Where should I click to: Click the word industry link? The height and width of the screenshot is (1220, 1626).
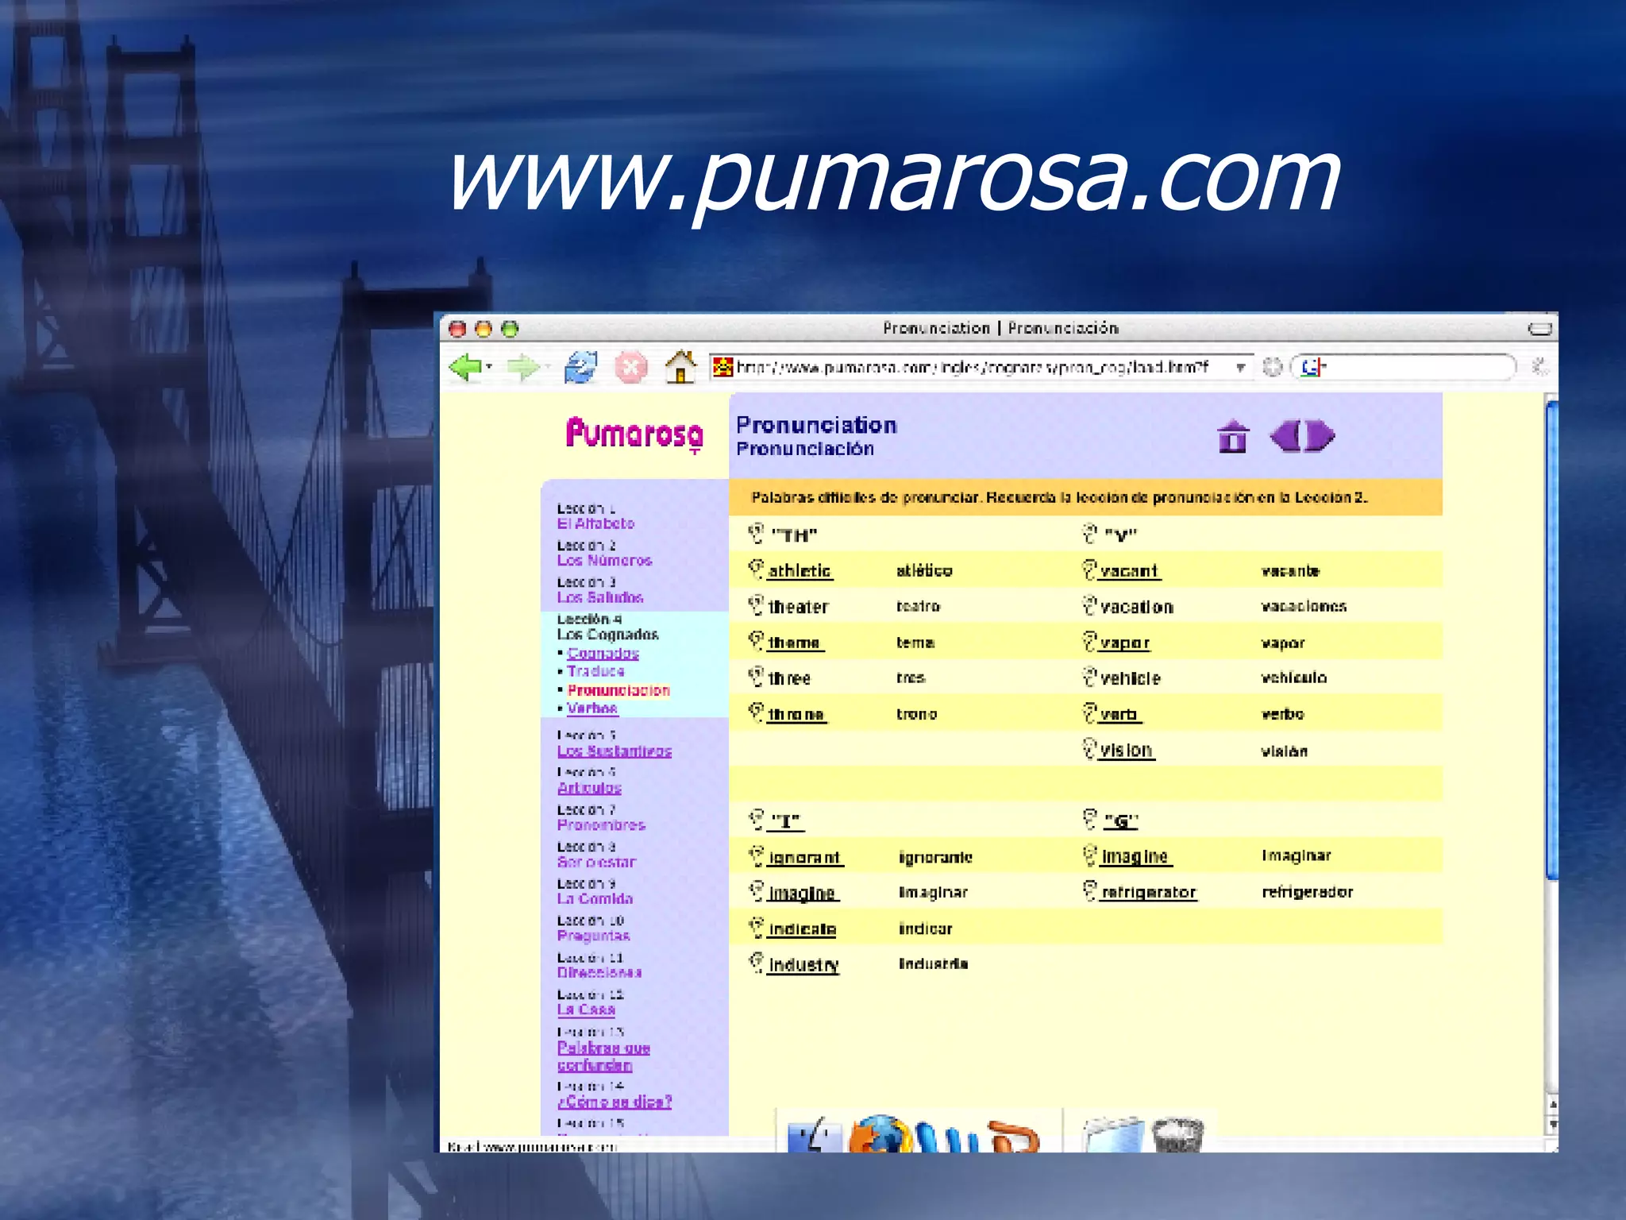803,965
